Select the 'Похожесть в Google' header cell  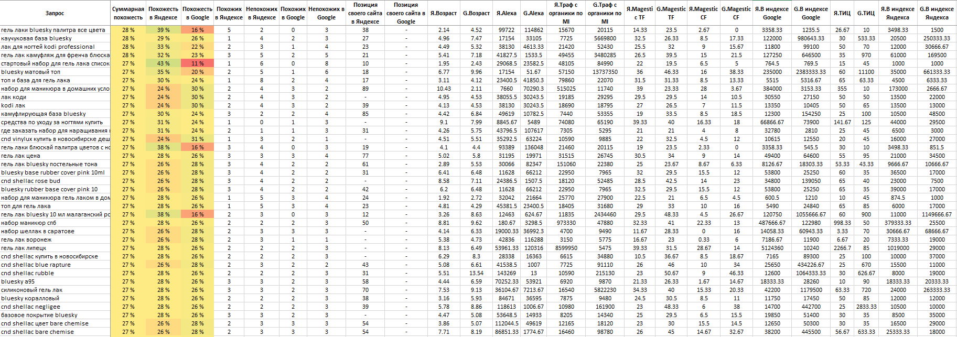click(x=197, y=13)
